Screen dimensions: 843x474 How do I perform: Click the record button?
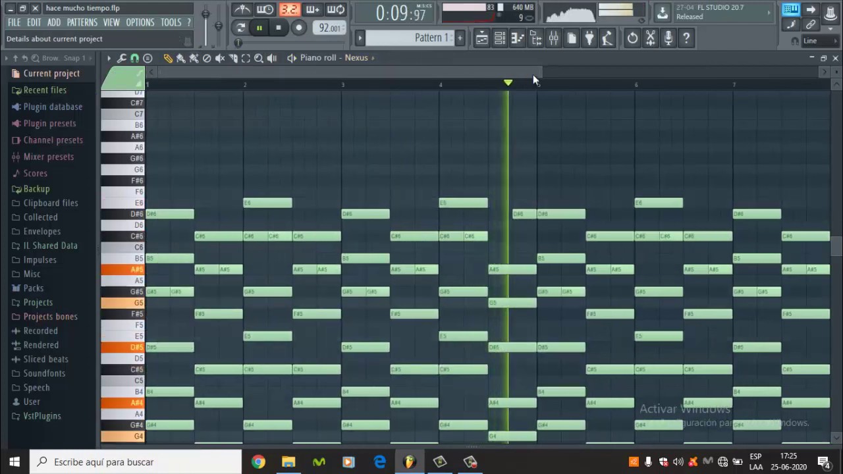coord(299,28)
